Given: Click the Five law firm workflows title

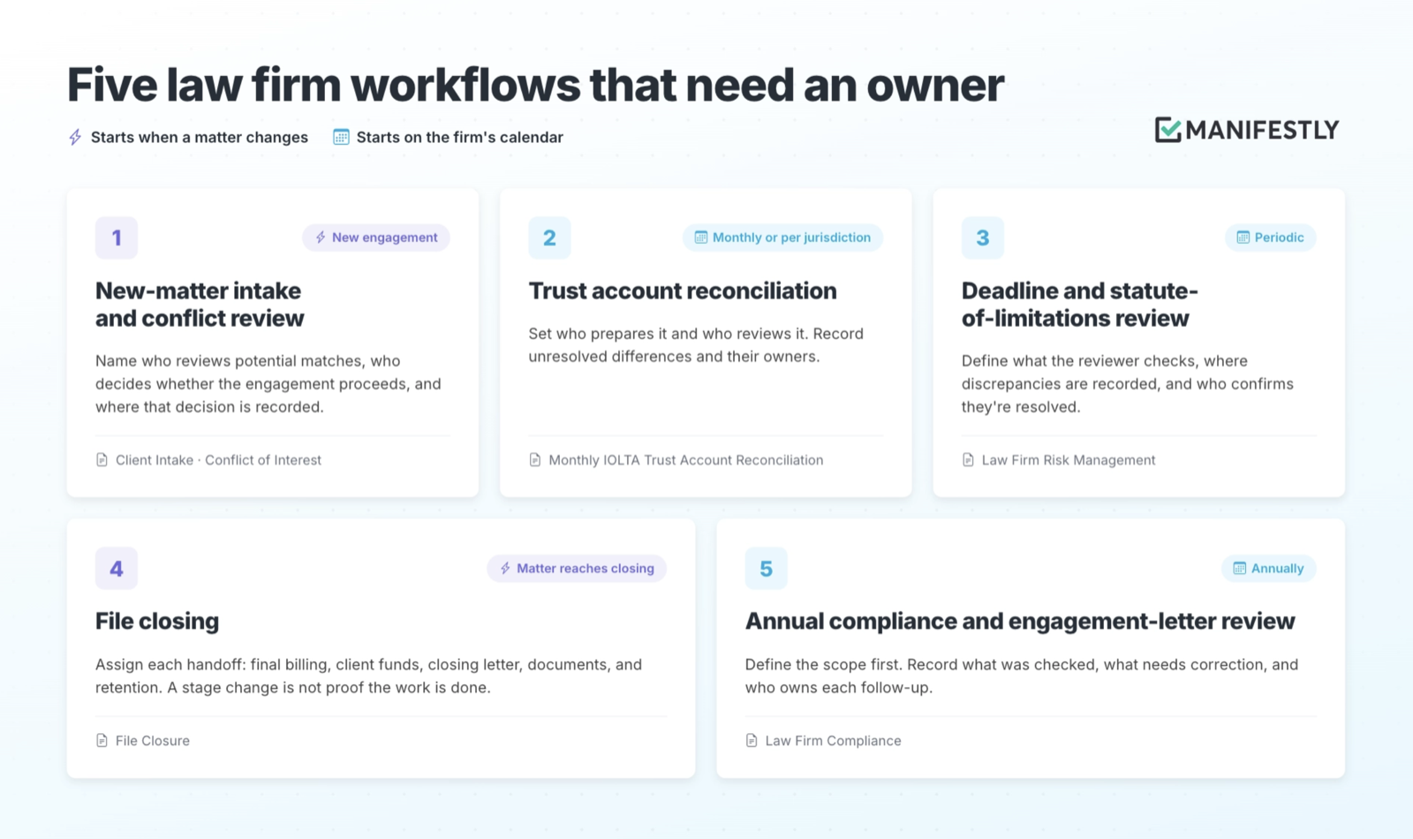Looking at the screenshot, I should 535,85.
